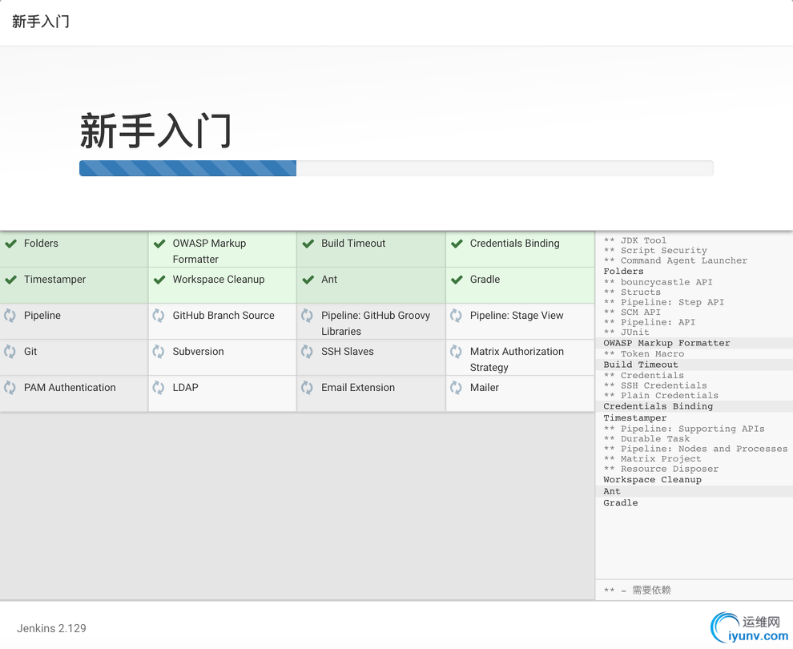
Task: Click '** Command Agent Launcher' log line
Action: pyautogui.click(x=675, y=260)
